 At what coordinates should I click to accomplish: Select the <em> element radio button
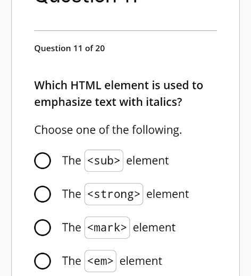pos(43,261)
